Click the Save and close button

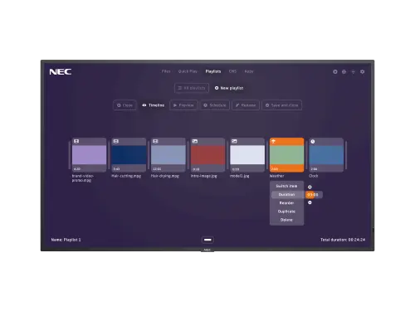coord(281,105)
